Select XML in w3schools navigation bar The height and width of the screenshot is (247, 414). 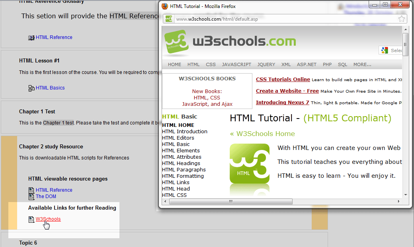(286, 64)
